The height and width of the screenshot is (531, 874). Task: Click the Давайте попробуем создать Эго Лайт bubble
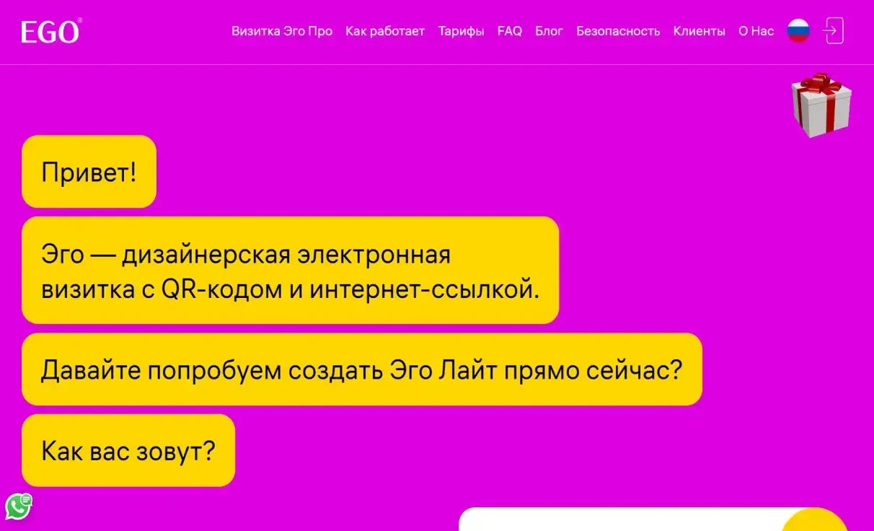click(362, 369)
